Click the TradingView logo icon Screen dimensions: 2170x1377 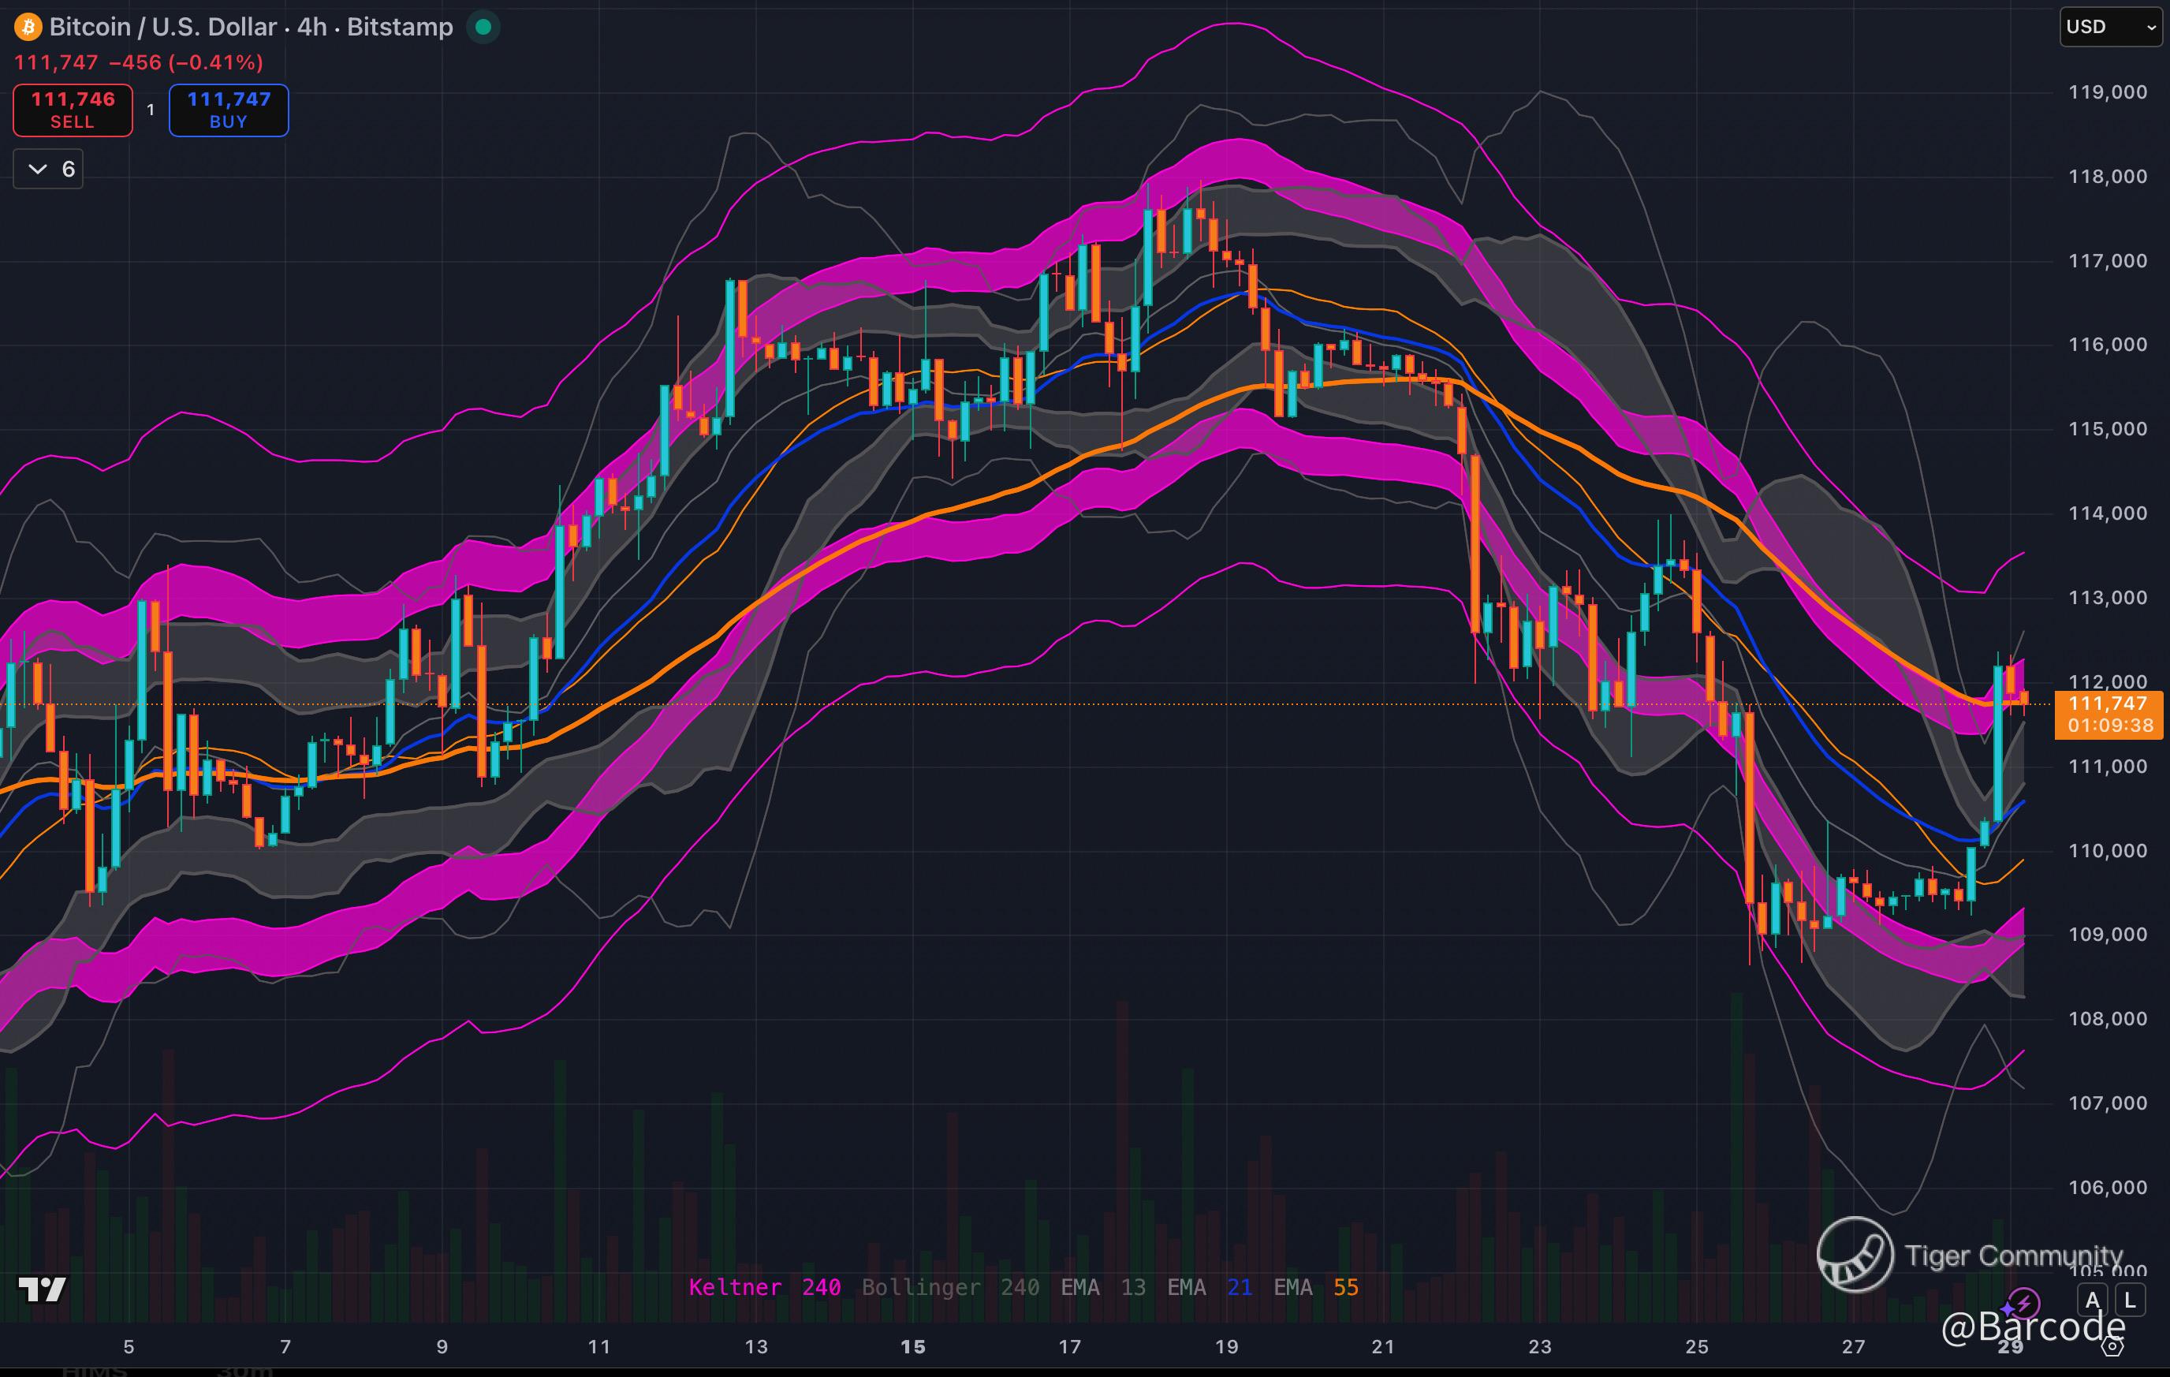[x=43, y=1289]
